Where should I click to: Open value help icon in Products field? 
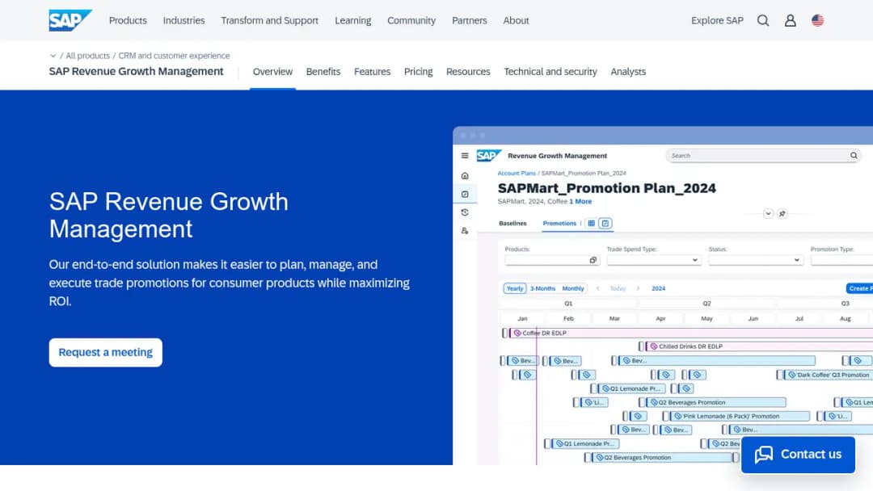coord(593,260)
